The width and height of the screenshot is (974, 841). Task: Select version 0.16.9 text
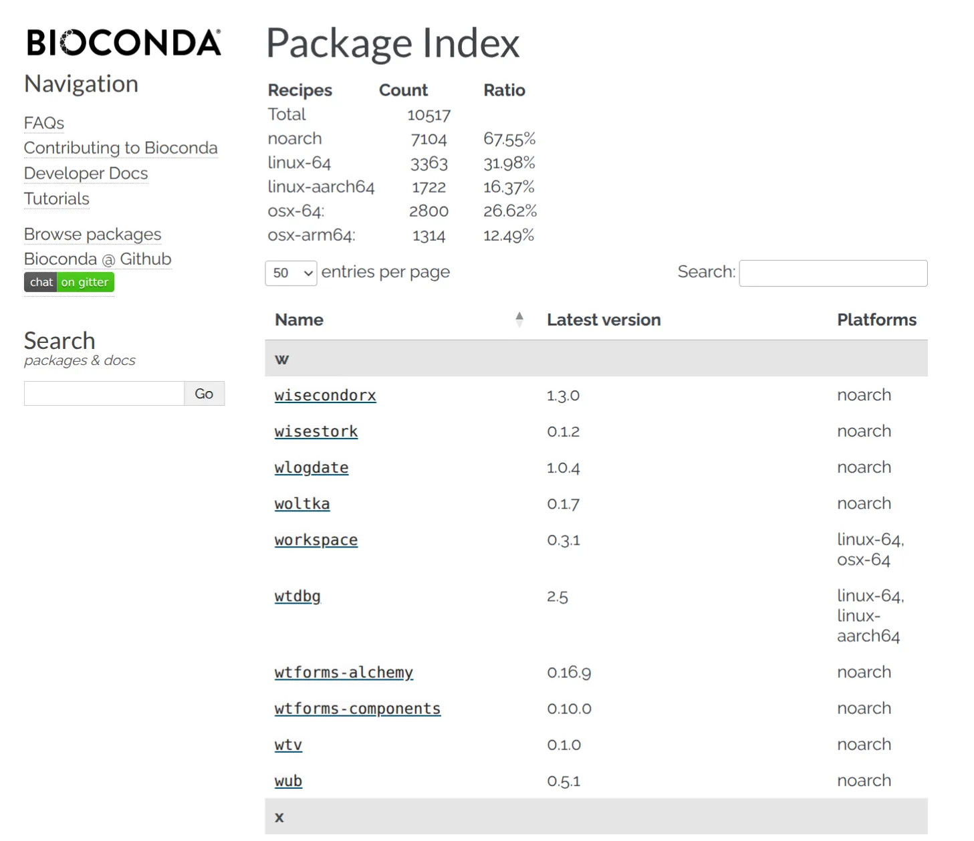[569, 672]
